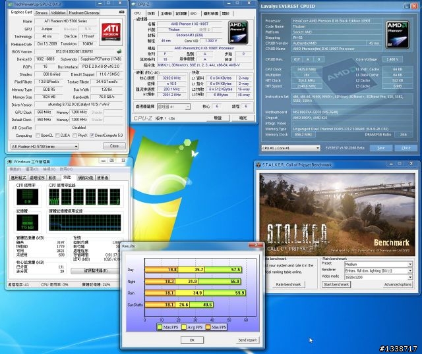This screenshot has height=354, width=422.
Task: Click the Max FPS green legend swatch
Action: tap(160, 327)
